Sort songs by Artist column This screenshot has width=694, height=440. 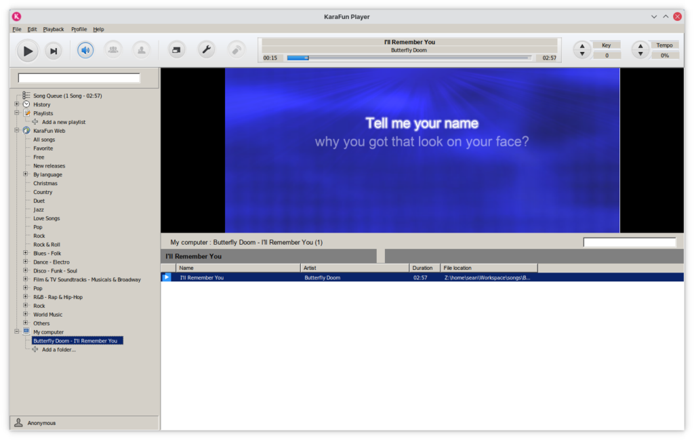coord(355,268)
